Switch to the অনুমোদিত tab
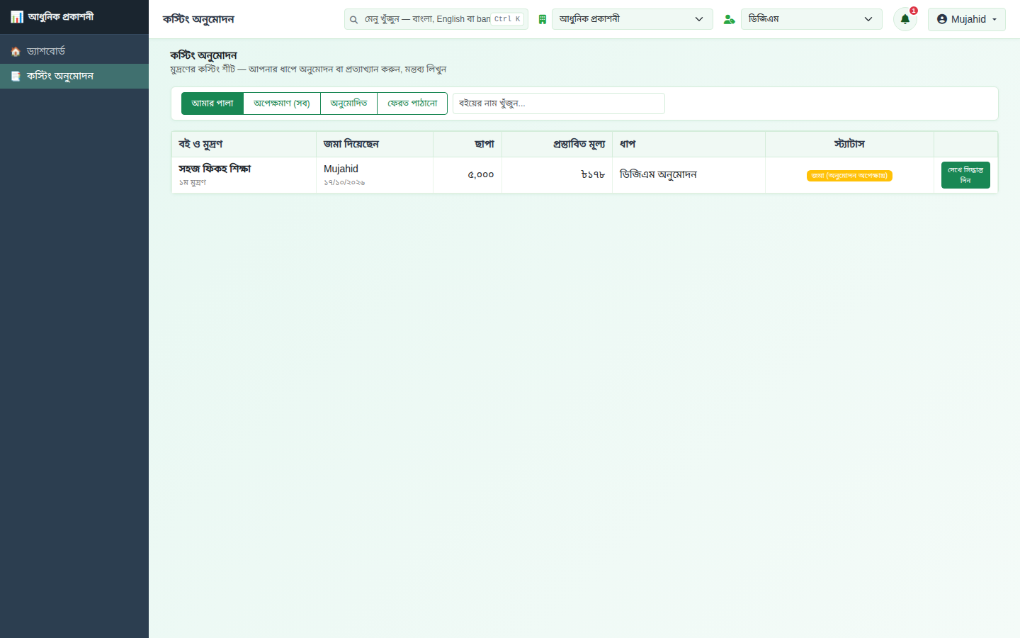 (348, 103)
